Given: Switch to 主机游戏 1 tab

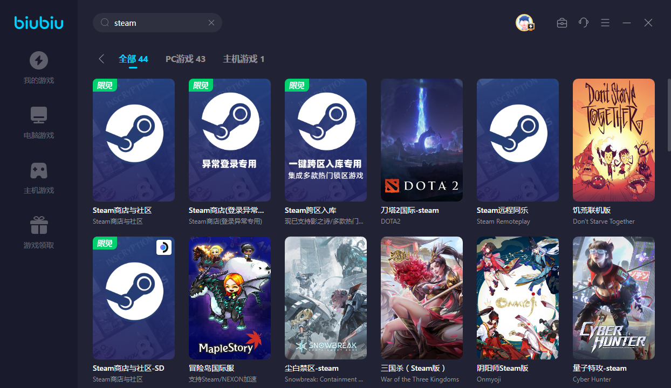Looking at the screenshot, I should tap(243, 59).
